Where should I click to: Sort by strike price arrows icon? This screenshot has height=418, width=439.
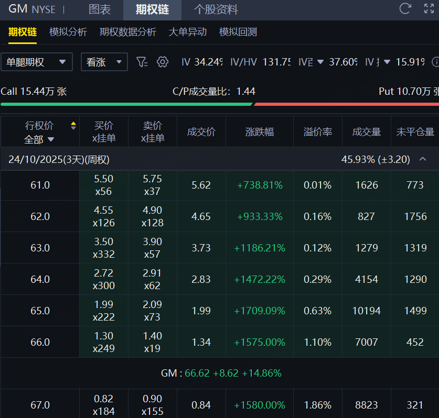(x=73, y=126)
